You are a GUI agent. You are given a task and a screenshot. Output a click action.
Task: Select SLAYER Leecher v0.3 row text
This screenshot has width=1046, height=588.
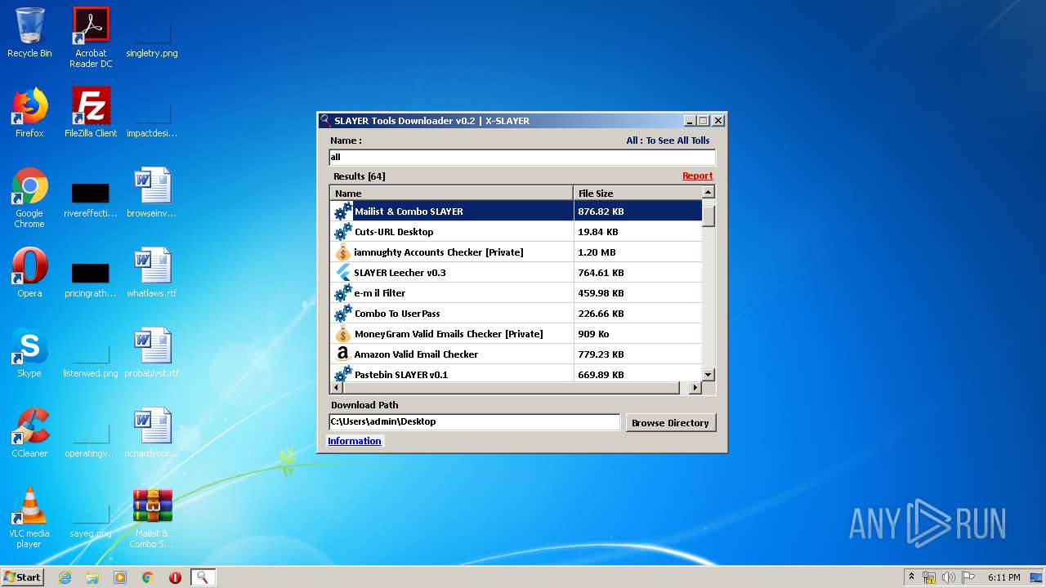pos(400,273)
